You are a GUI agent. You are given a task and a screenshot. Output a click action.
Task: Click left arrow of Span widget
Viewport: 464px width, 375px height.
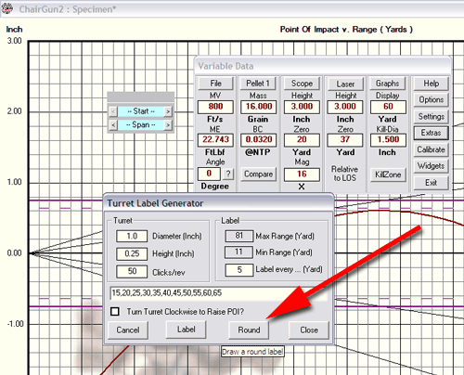(x=113, y=124)
